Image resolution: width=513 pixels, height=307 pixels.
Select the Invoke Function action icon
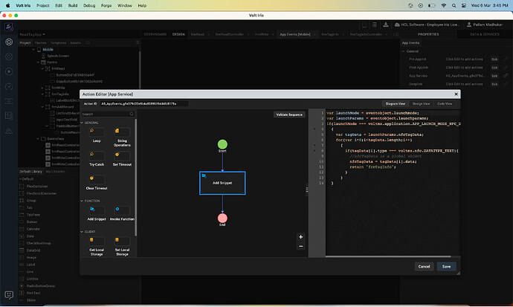(x=122, y=210)
